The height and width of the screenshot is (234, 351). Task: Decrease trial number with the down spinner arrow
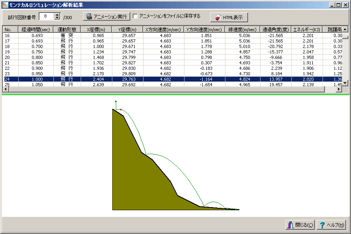pyautogui.click(x=57, y=18)
